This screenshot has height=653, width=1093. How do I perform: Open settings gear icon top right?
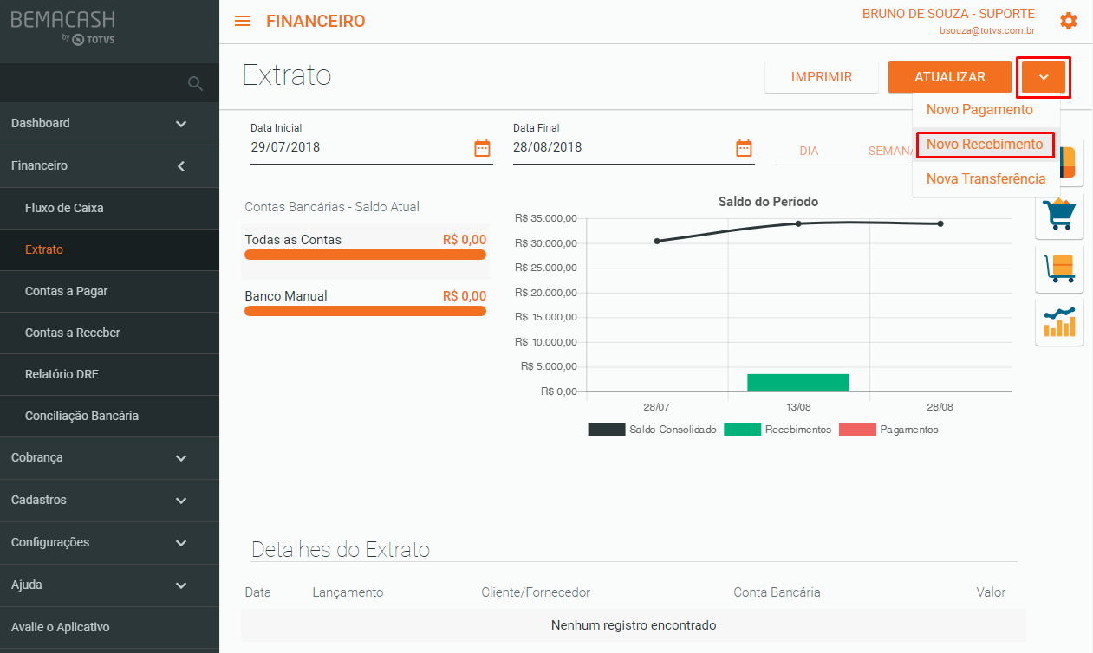pos(1069,21)
